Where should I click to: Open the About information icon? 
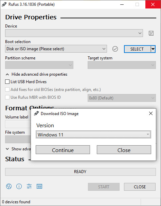19,186
